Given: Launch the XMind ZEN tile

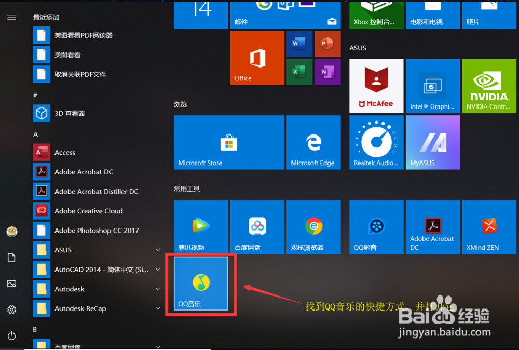Looking at the screenshot, I should pyautogui.click(x=489, y=227).
